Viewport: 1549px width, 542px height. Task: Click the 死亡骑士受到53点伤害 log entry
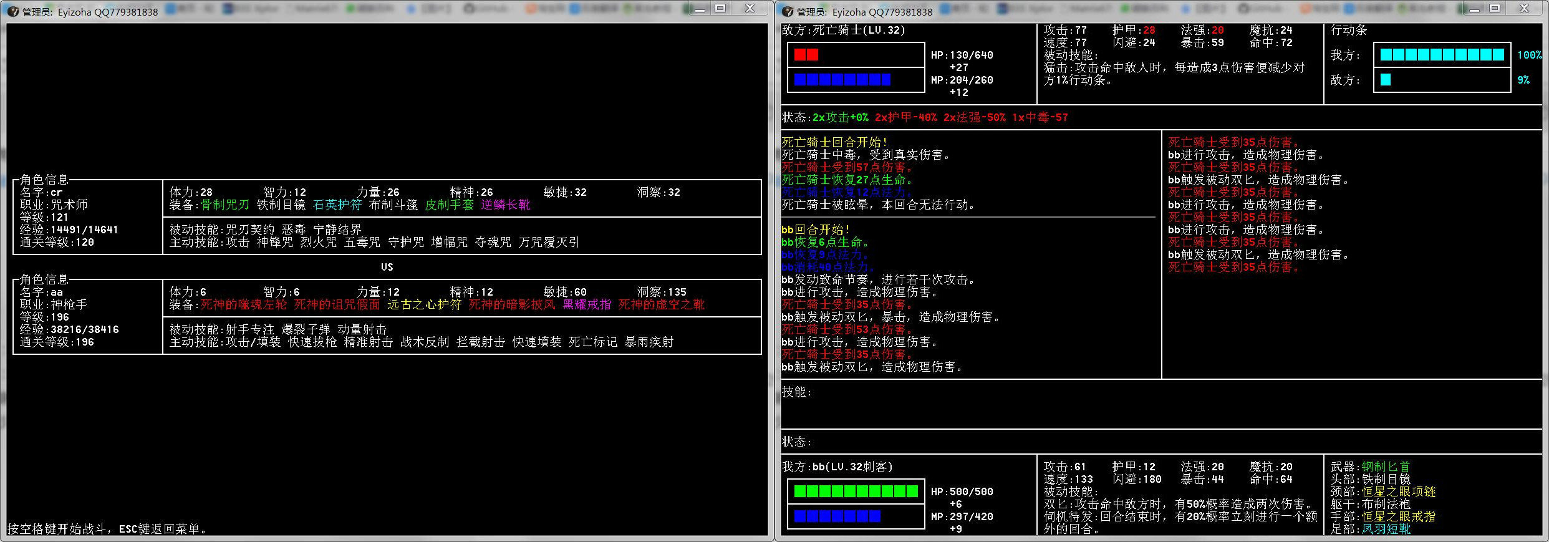[x=847, y=329]
